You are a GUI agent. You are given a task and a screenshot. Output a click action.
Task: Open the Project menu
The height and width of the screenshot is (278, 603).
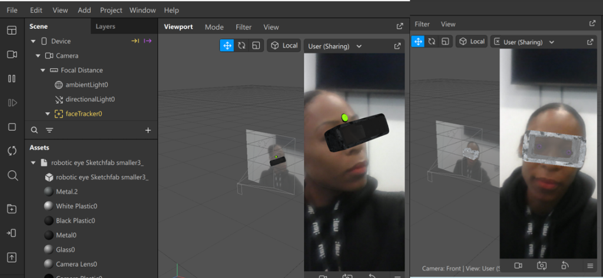click(x=111, y=11)
